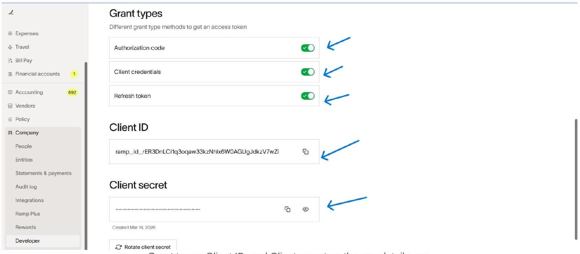This screenshot has height=254, width=580.
Task: Open Ramp Plus page
Action: click(x=28, y=214)
